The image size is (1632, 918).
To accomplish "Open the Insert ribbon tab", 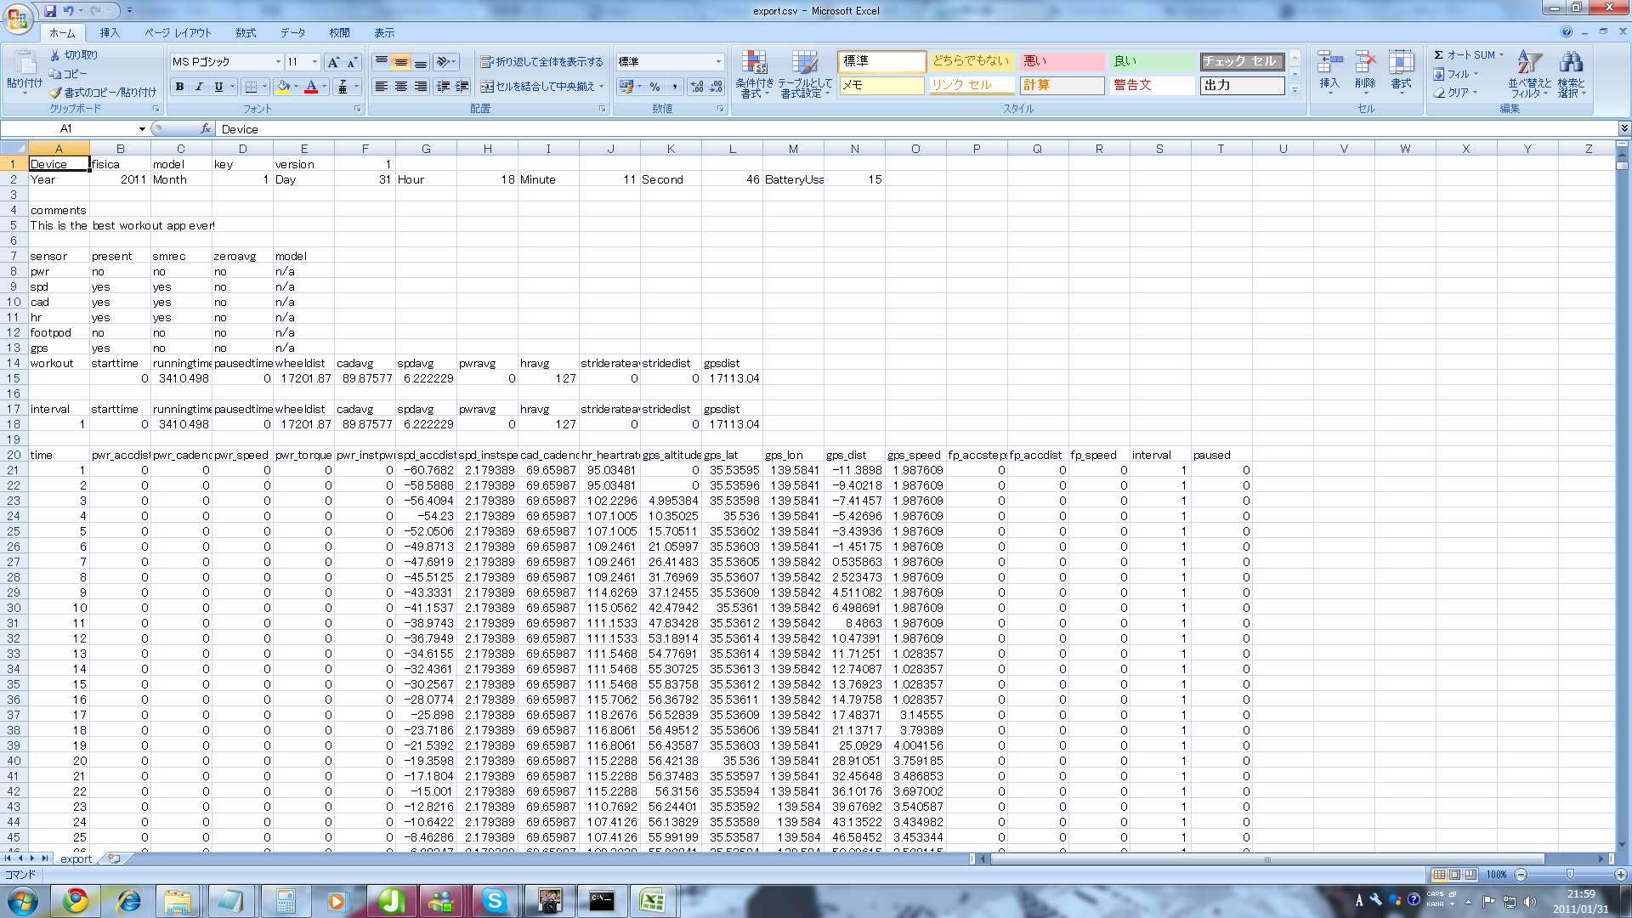I will click(110, 33).
